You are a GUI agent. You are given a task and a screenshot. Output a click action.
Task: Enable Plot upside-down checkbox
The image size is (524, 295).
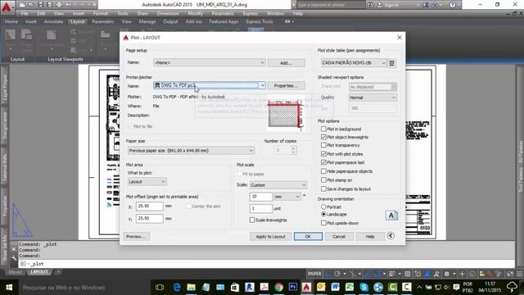[x=323, y=223]
